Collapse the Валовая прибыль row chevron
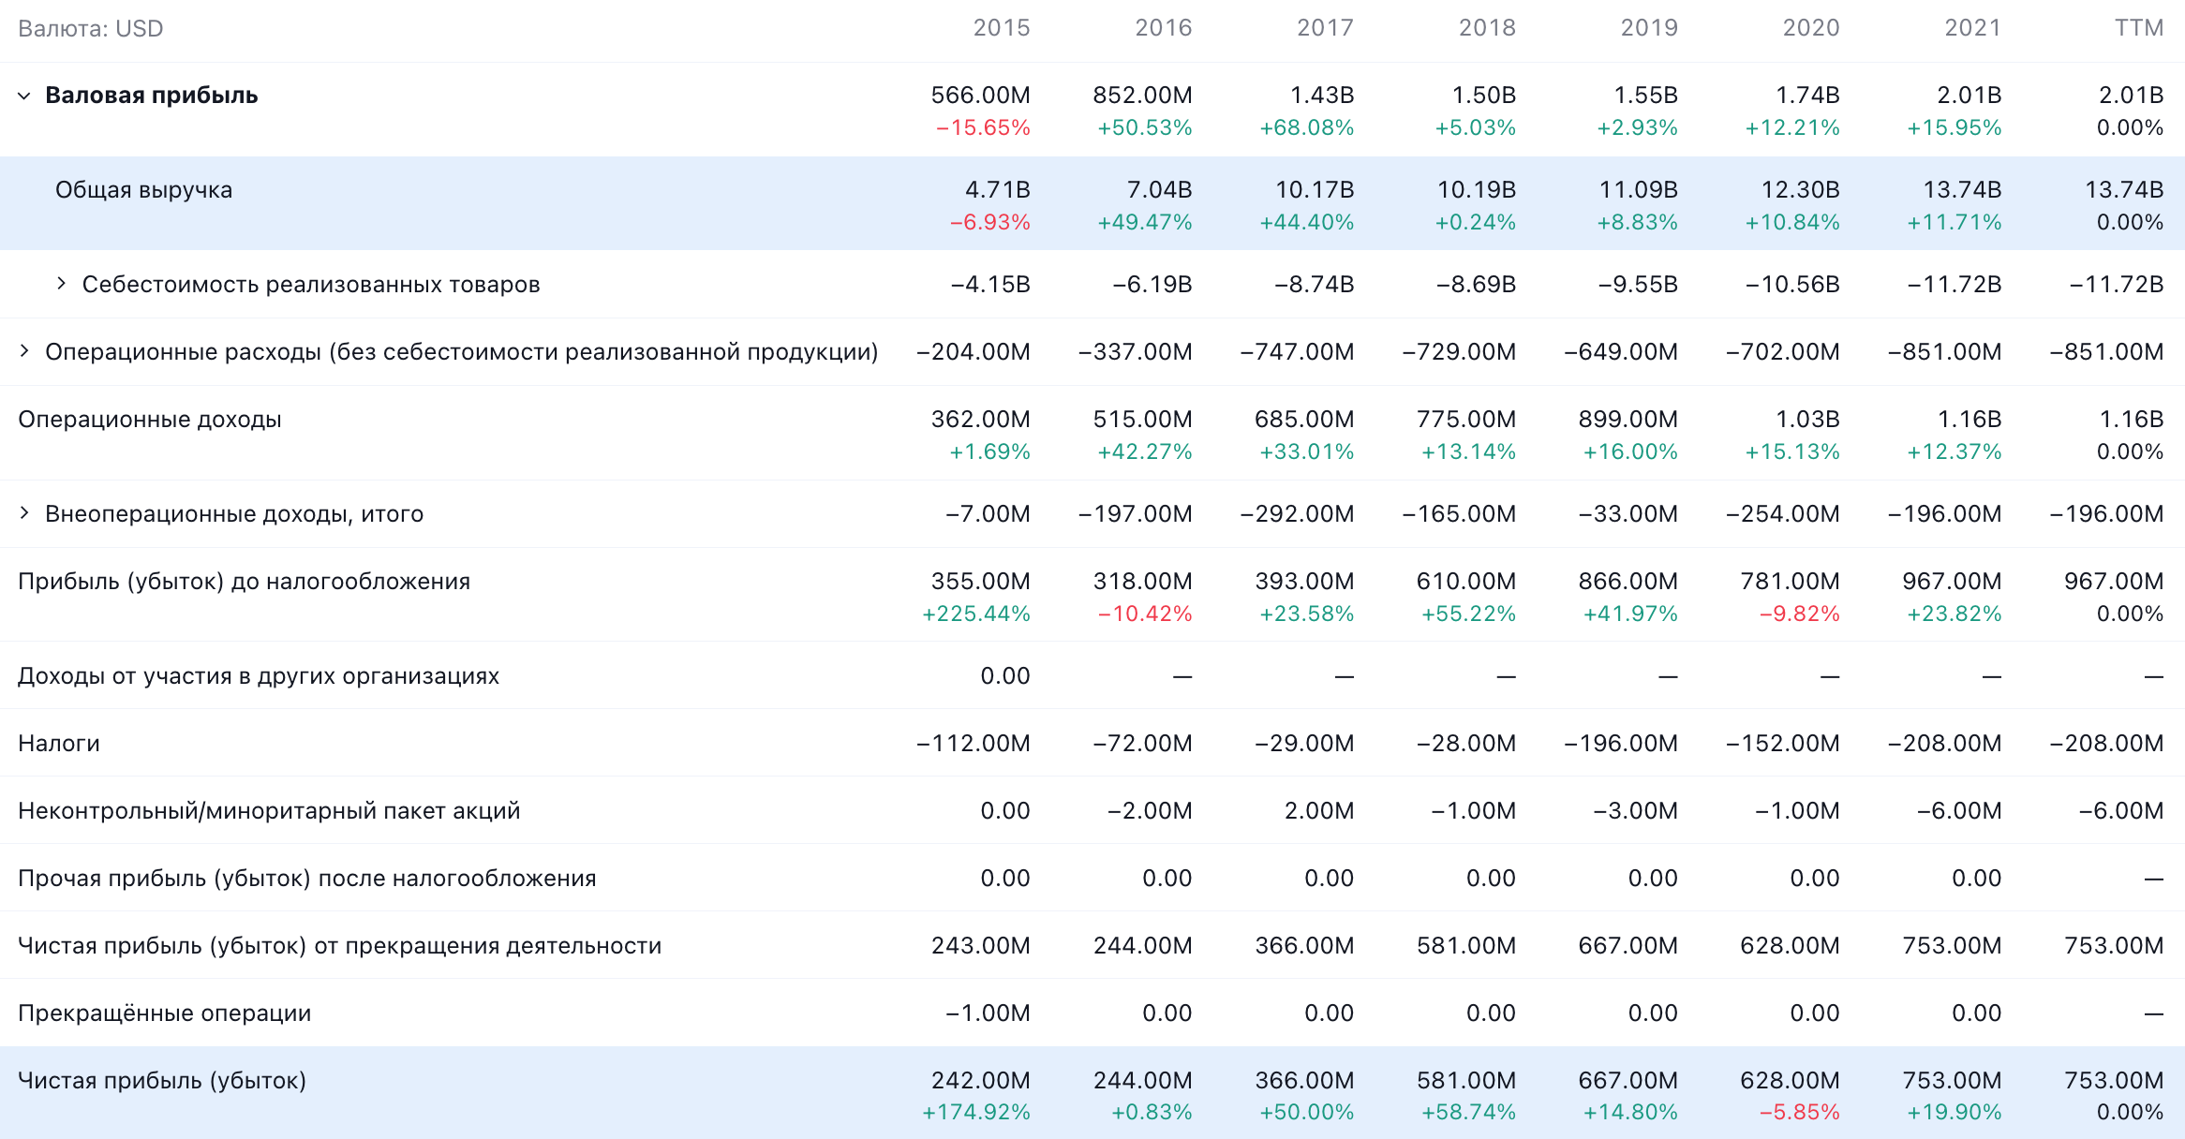The height and width of the screenshot is (1139, 2185). [24, 96]
